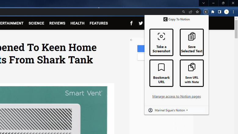Click the share page icon in address bar
The height and width of the screenshot is (134, 238).
tap(190, 12)
